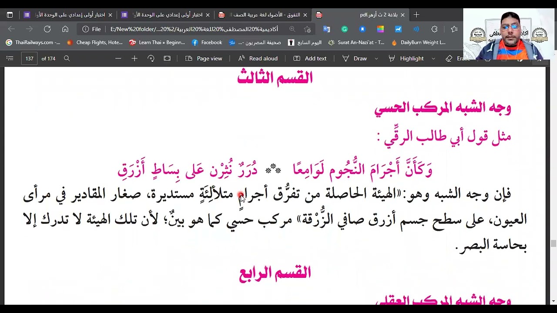The height and width of the screenshot is (313, 557).
Task: Open the tab actions menu icon
Action: coord(10,15)
